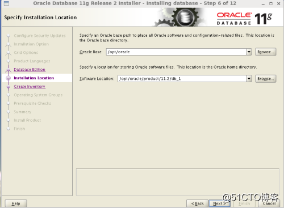
Task: Click the Summary step label
Action: tap(23, 112)
